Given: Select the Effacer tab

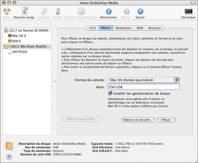Looking at the screenshot, I should [106, 28].
